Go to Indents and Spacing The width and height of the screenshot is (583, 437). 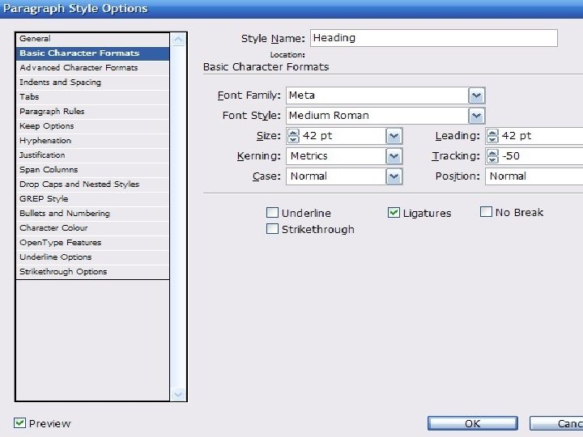[92, 82]
